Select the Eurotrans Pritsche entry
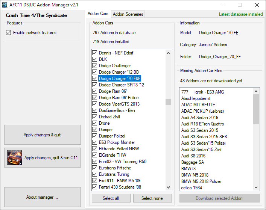This screenshot has width=266, height=210. 115,168
